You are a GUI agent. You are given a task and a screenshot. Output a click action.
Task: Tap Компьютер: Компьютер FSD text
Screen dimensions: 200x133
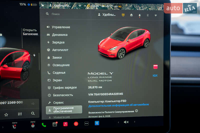pyautogui.click(x=107, y=101)
